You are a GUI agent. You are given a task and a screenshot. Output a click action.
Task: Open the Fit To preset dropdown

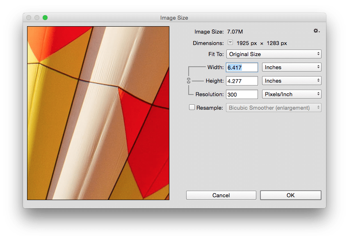[x=274, y=54]
